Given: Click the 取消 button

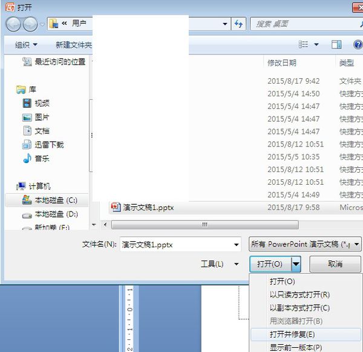Looking at the screenshot, I should coord(335,264).
